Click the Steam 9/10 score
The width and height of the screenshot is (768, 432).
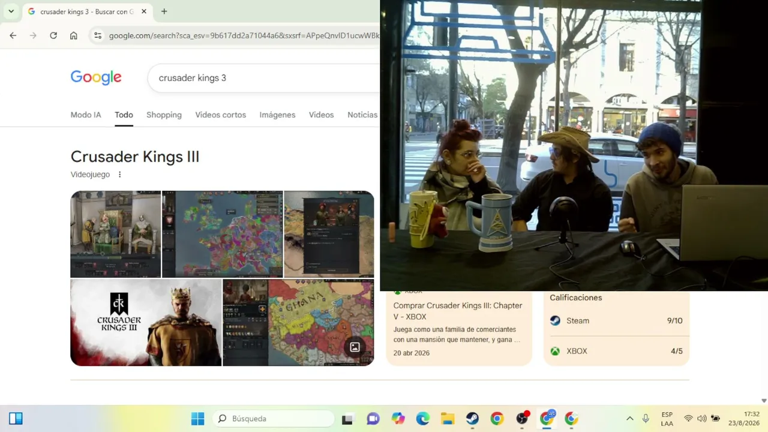pos(675,320)
